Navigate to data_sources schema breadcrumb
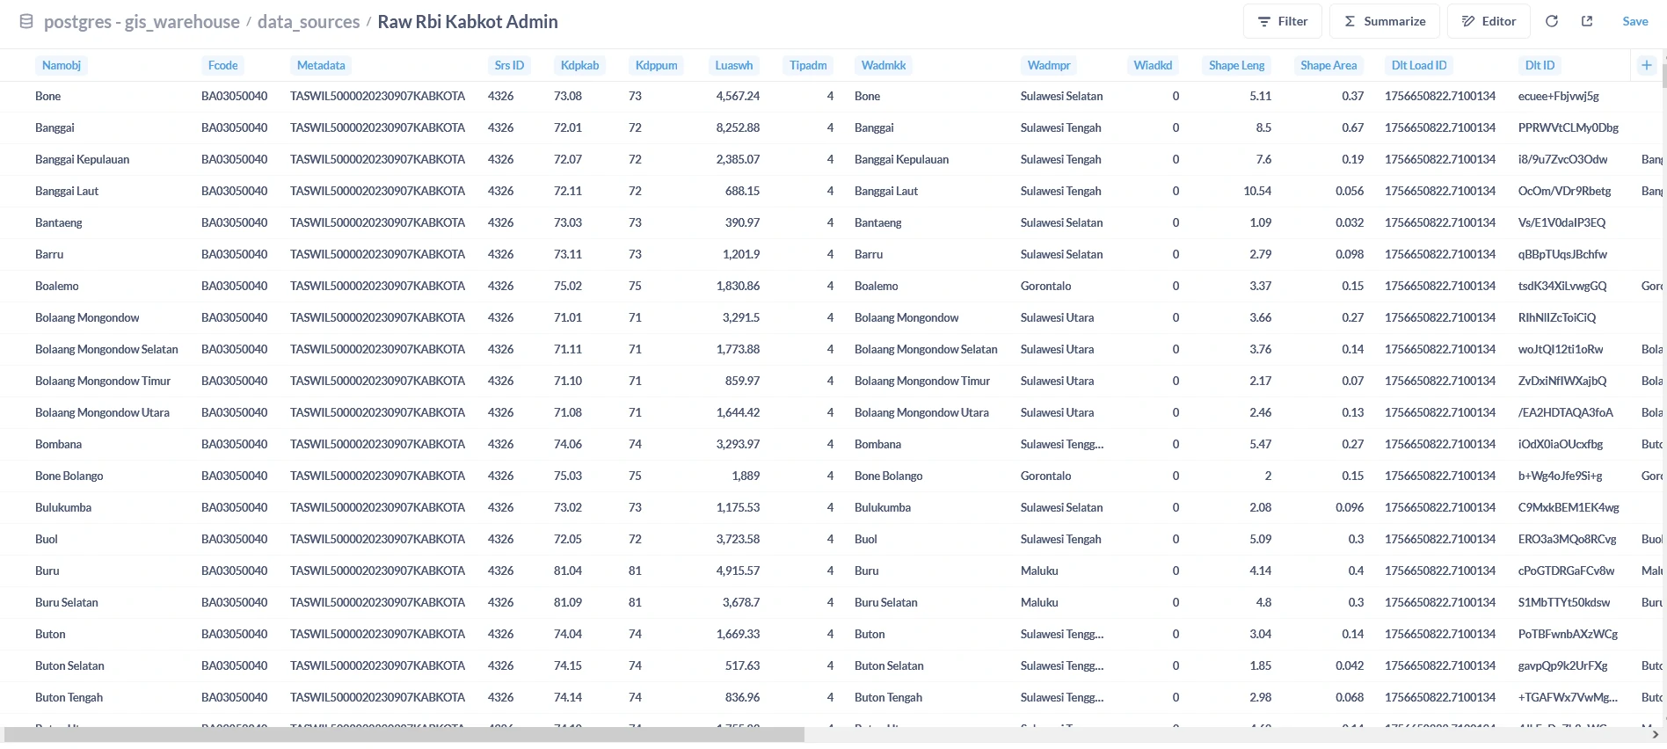The width and height of the screenshot is (1667, 749). pos(309,22)
